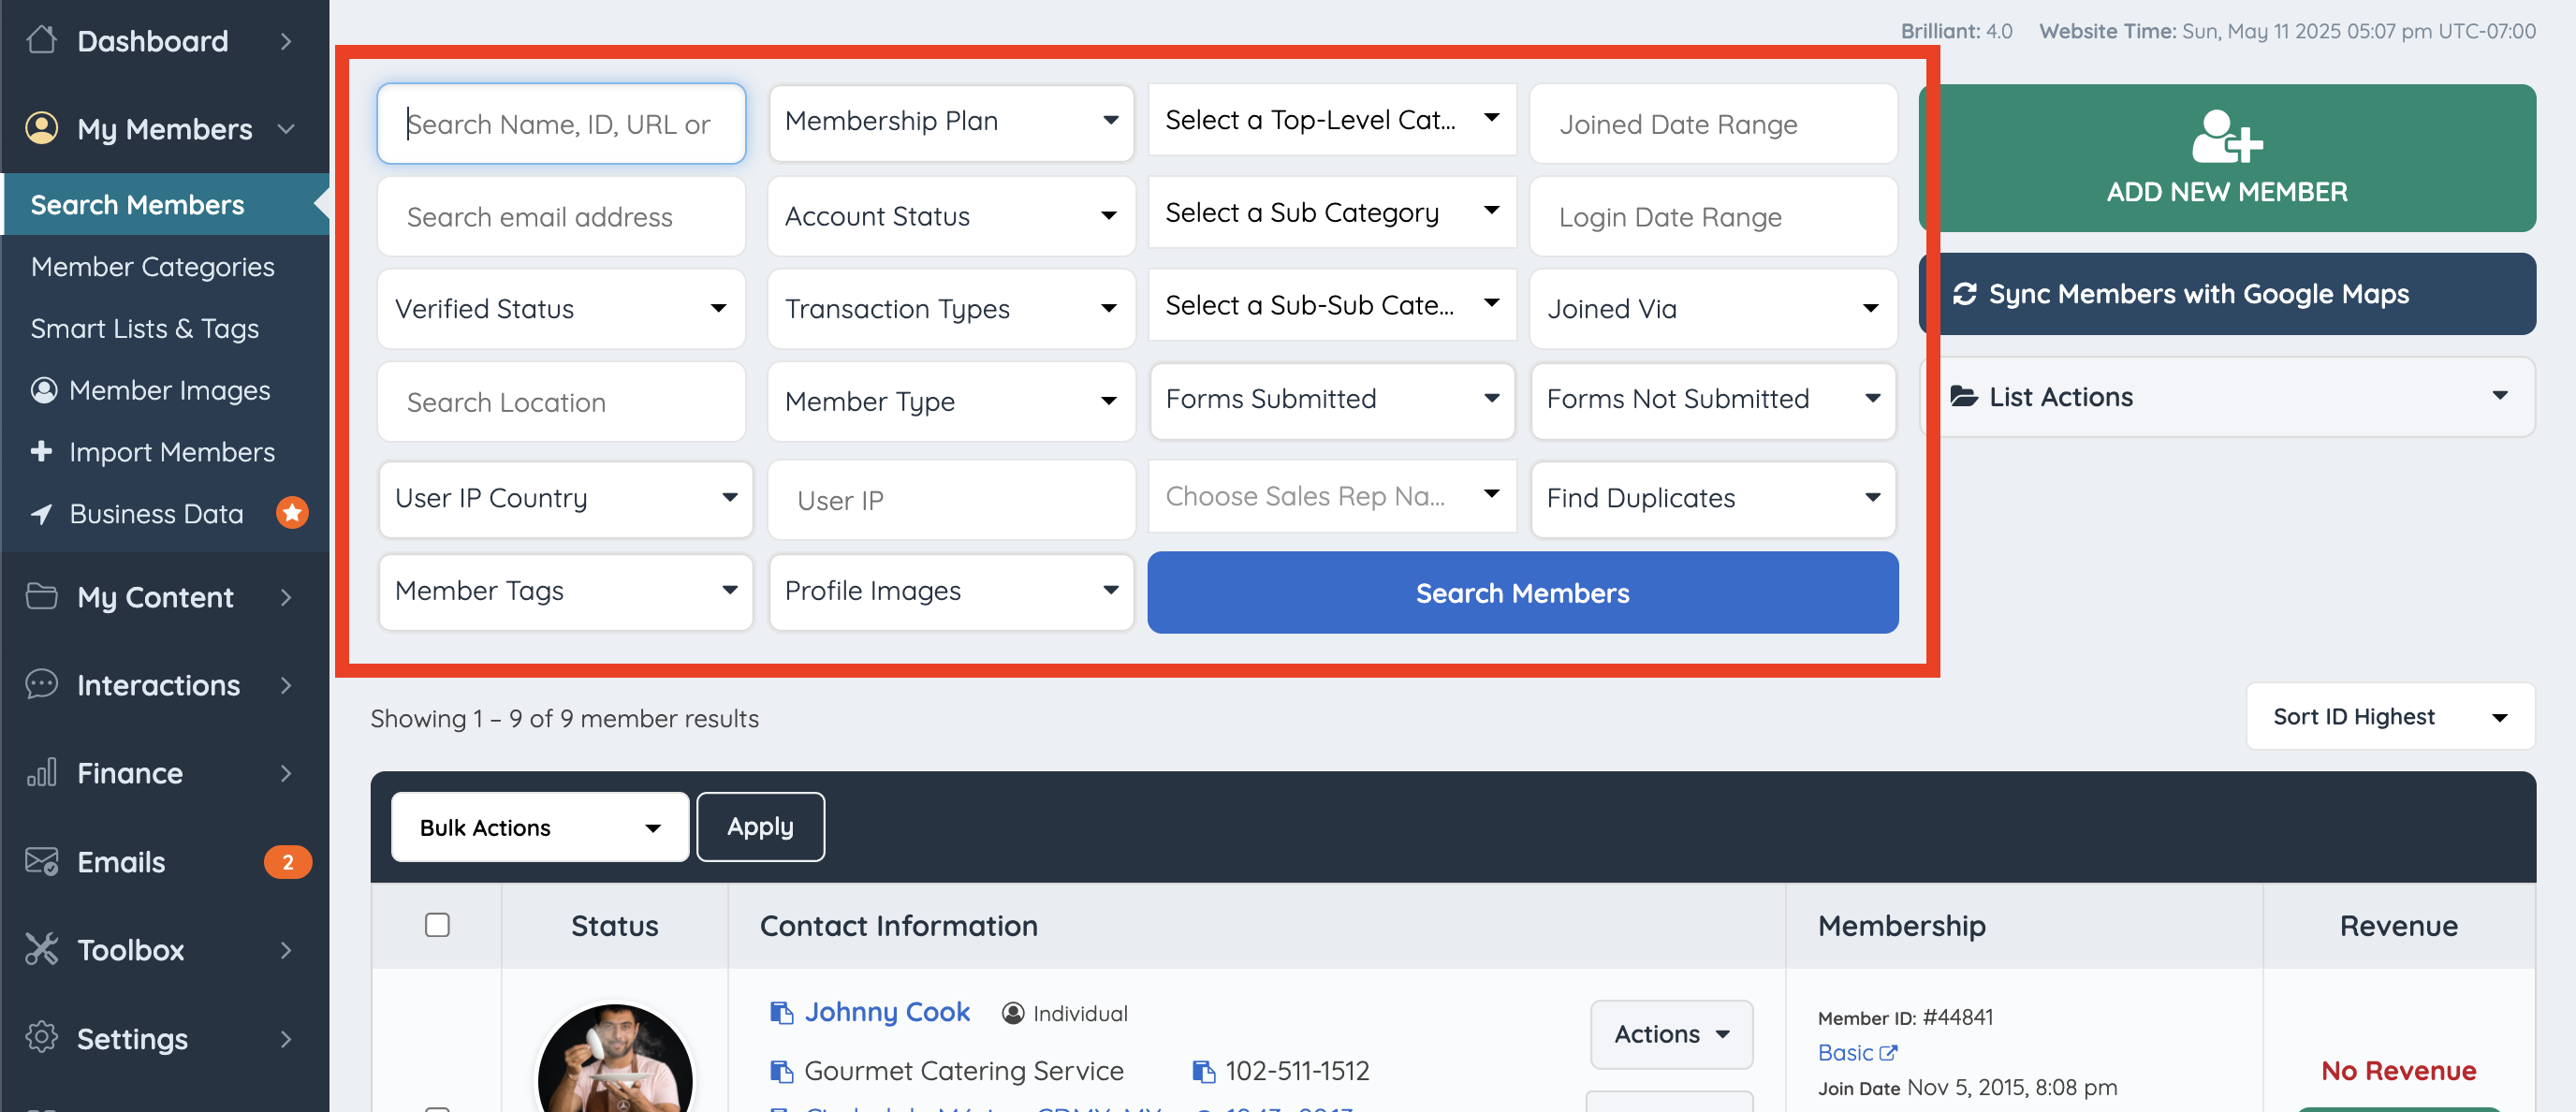Open the Membership Plan dropdown
The image size is (2576, 1112).
pos(950,122)
